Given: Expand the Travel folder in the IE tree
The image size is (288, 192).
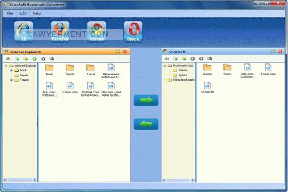Looking at the screenshot, I should [11, 80].
